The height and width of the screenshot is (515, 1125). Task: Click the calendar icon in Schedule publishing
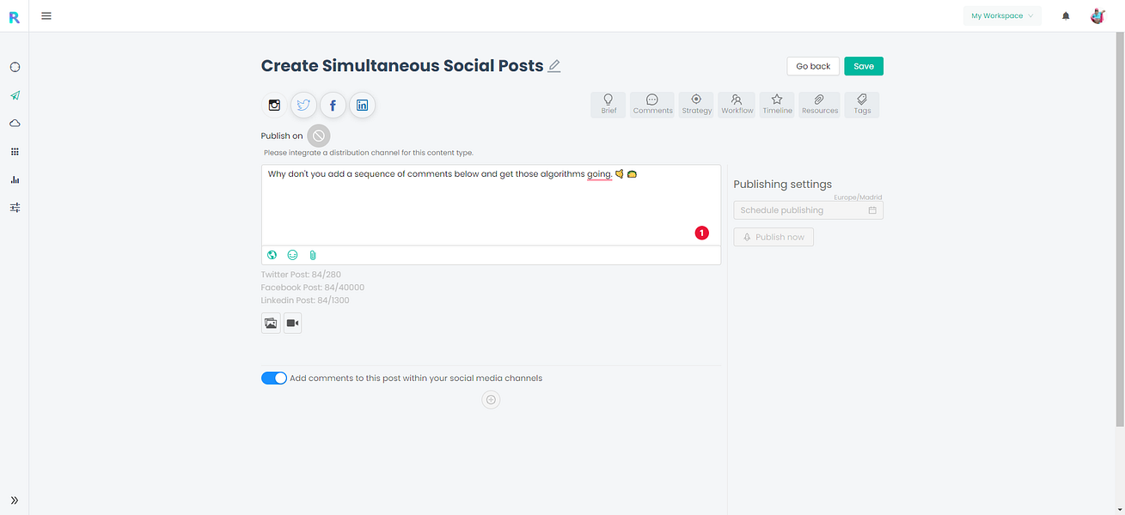coord(872,210)
